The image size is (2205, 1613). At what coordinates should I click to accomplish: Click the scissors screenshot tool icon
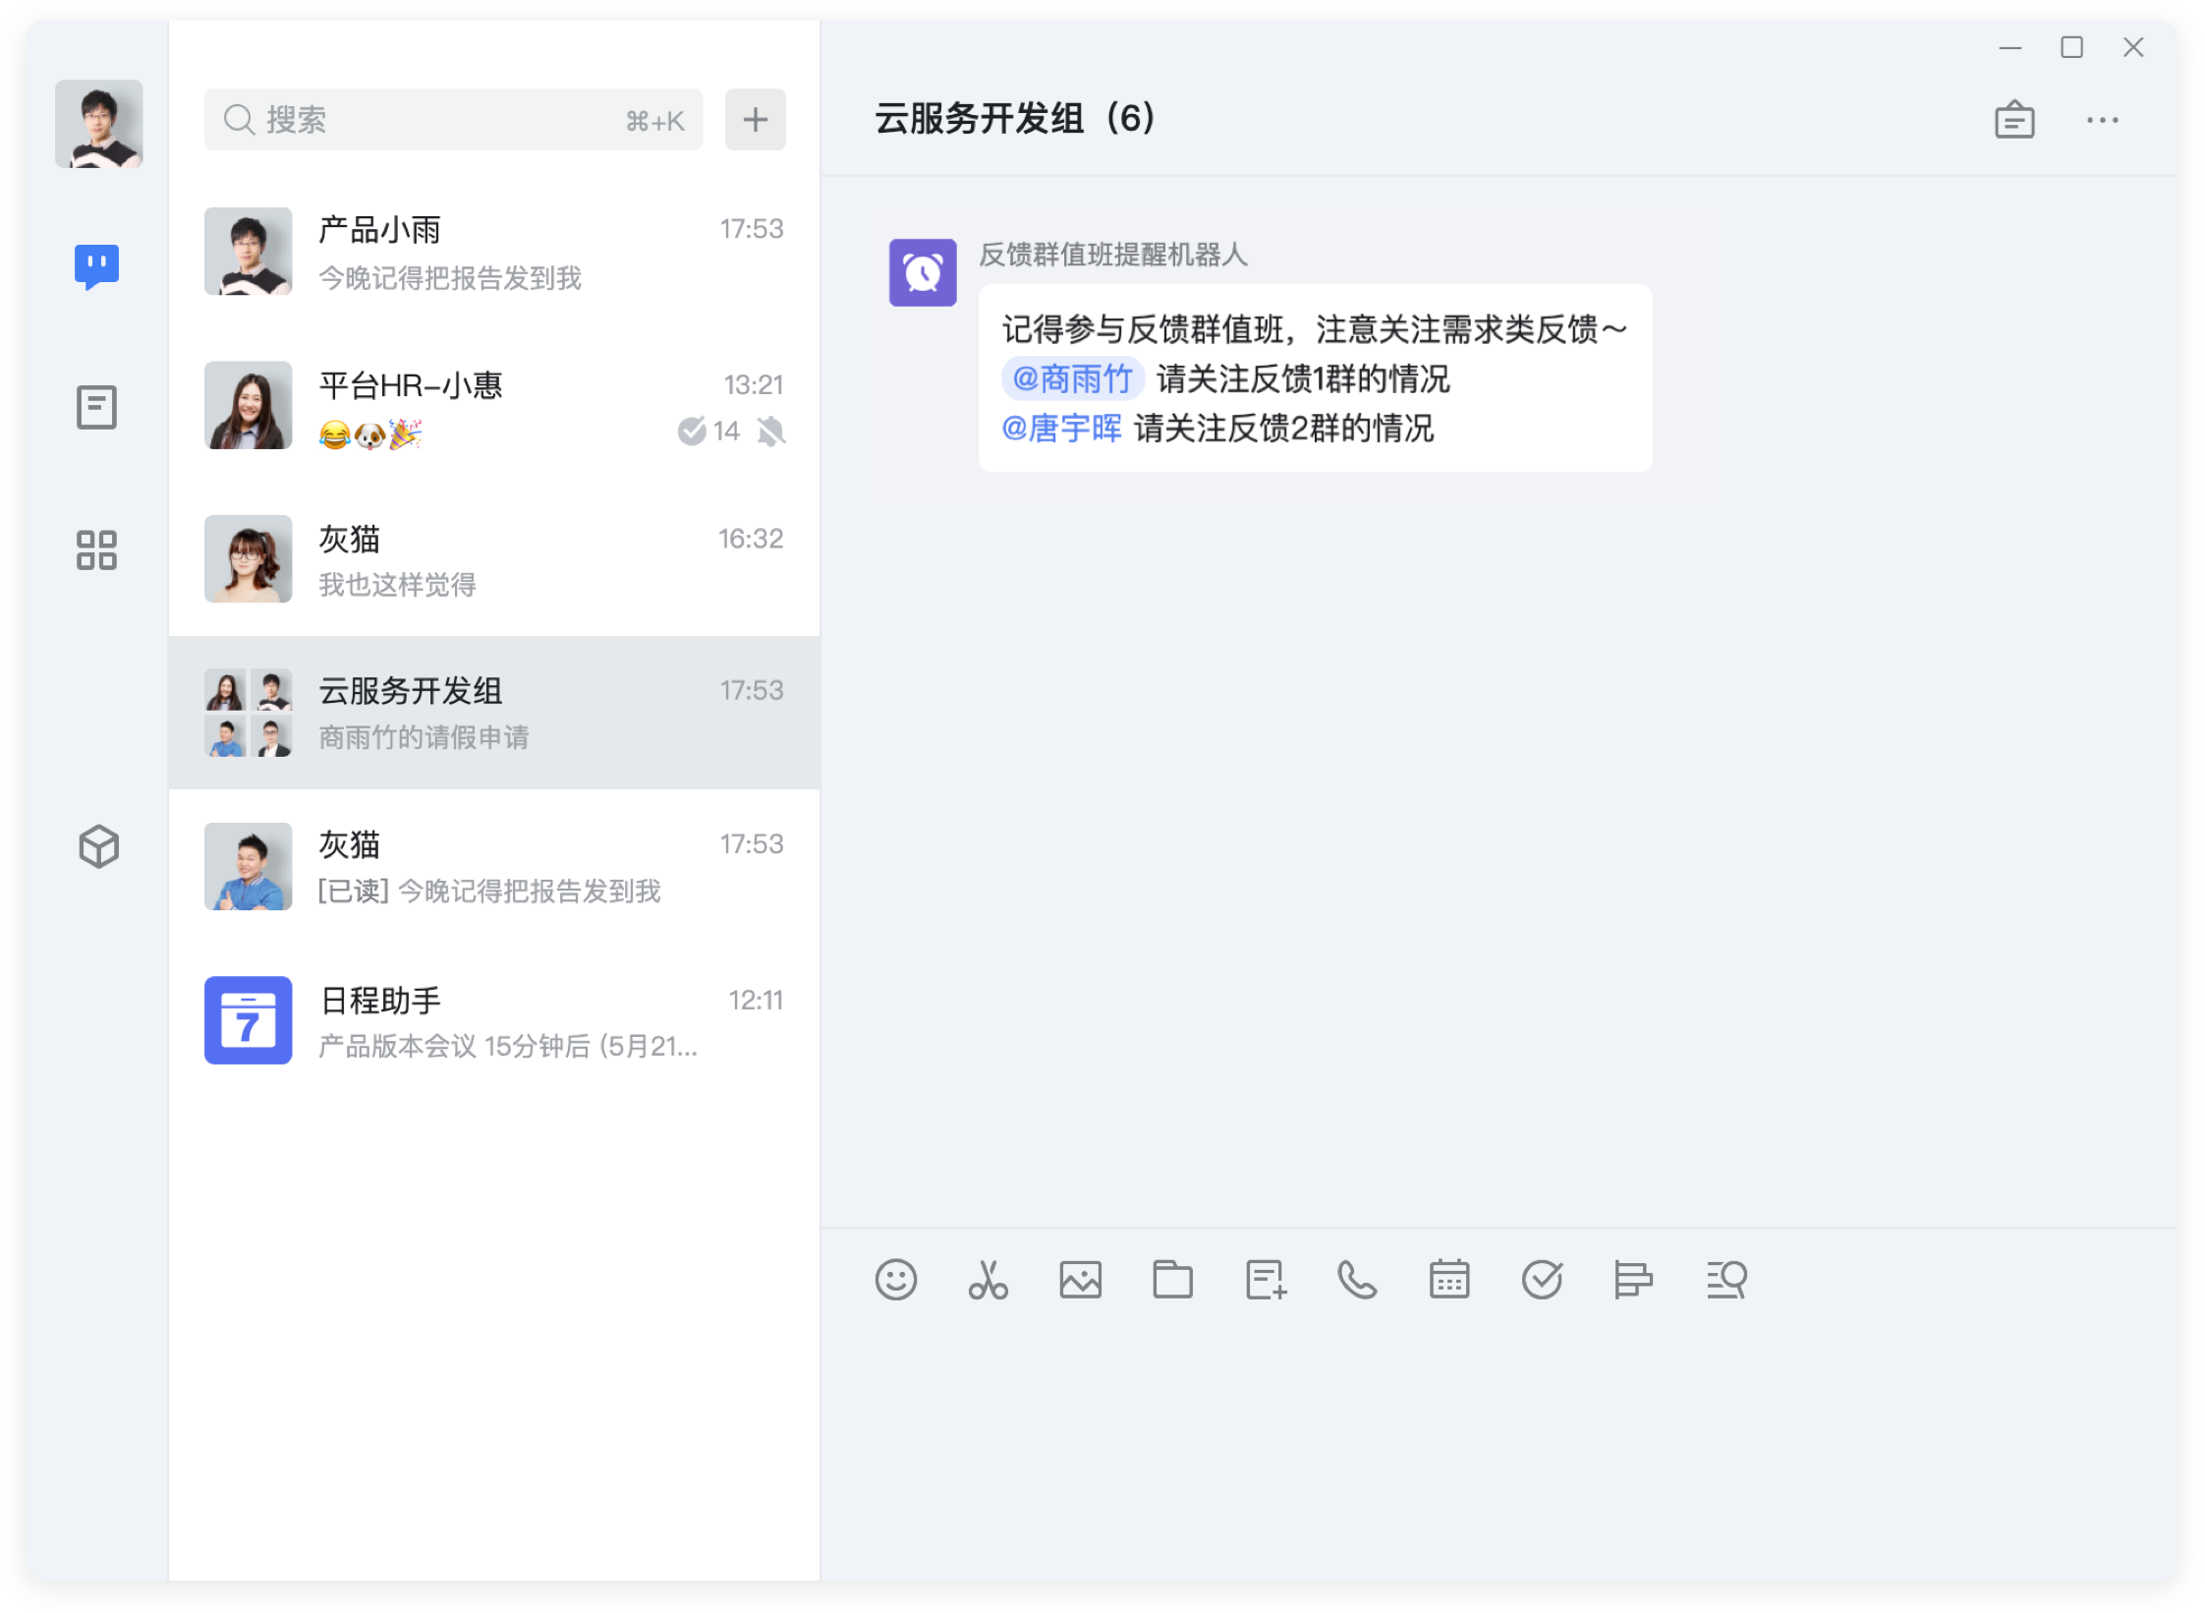coord(988,1280)
